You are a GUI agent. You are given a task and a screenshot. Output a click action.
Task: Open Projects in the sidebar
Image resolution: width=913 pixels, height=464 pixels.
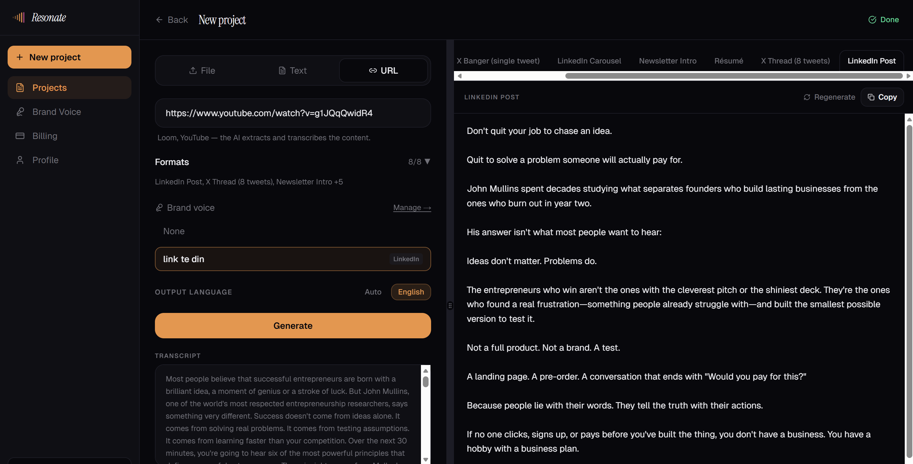point(70,88)
